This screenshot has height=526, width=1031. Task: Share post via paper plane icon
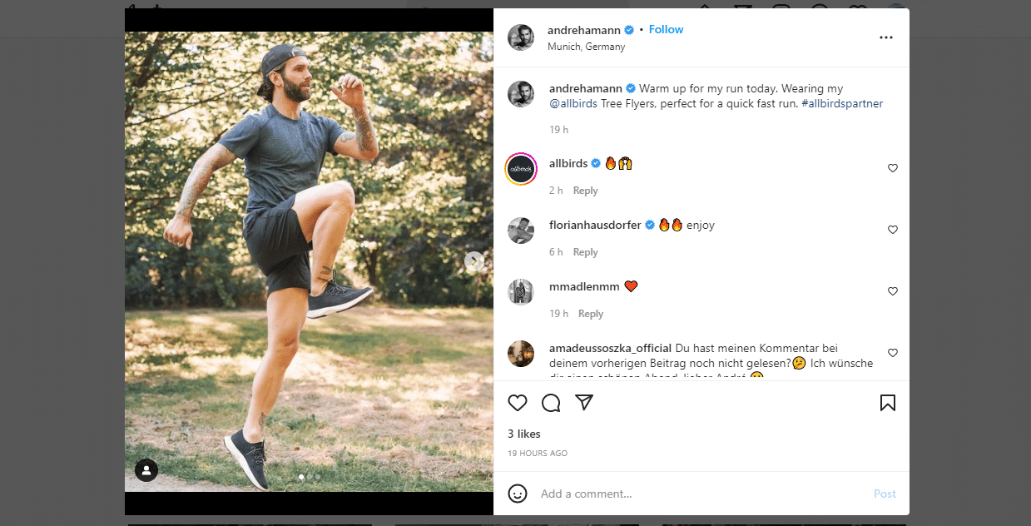584,403
